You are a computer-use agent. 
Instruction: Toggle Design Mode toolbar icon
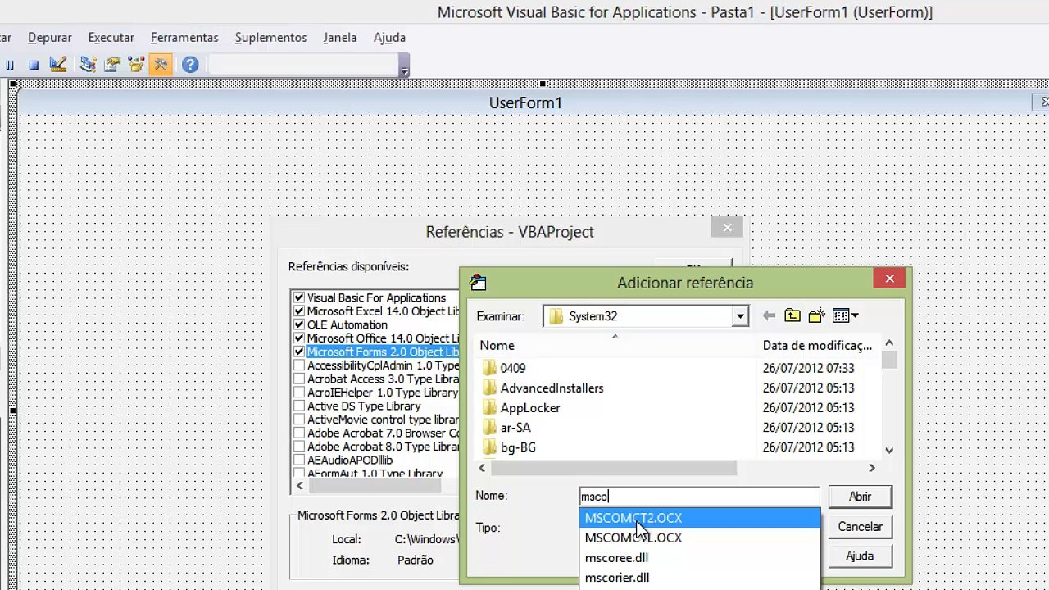[x=57, y=64]
